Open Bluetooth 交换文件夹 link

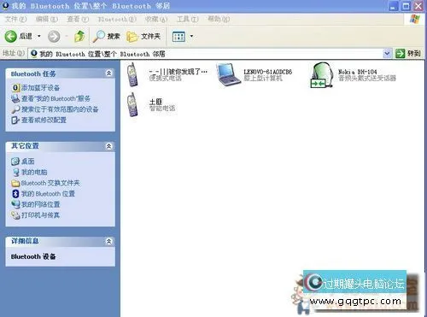point(50,183)
